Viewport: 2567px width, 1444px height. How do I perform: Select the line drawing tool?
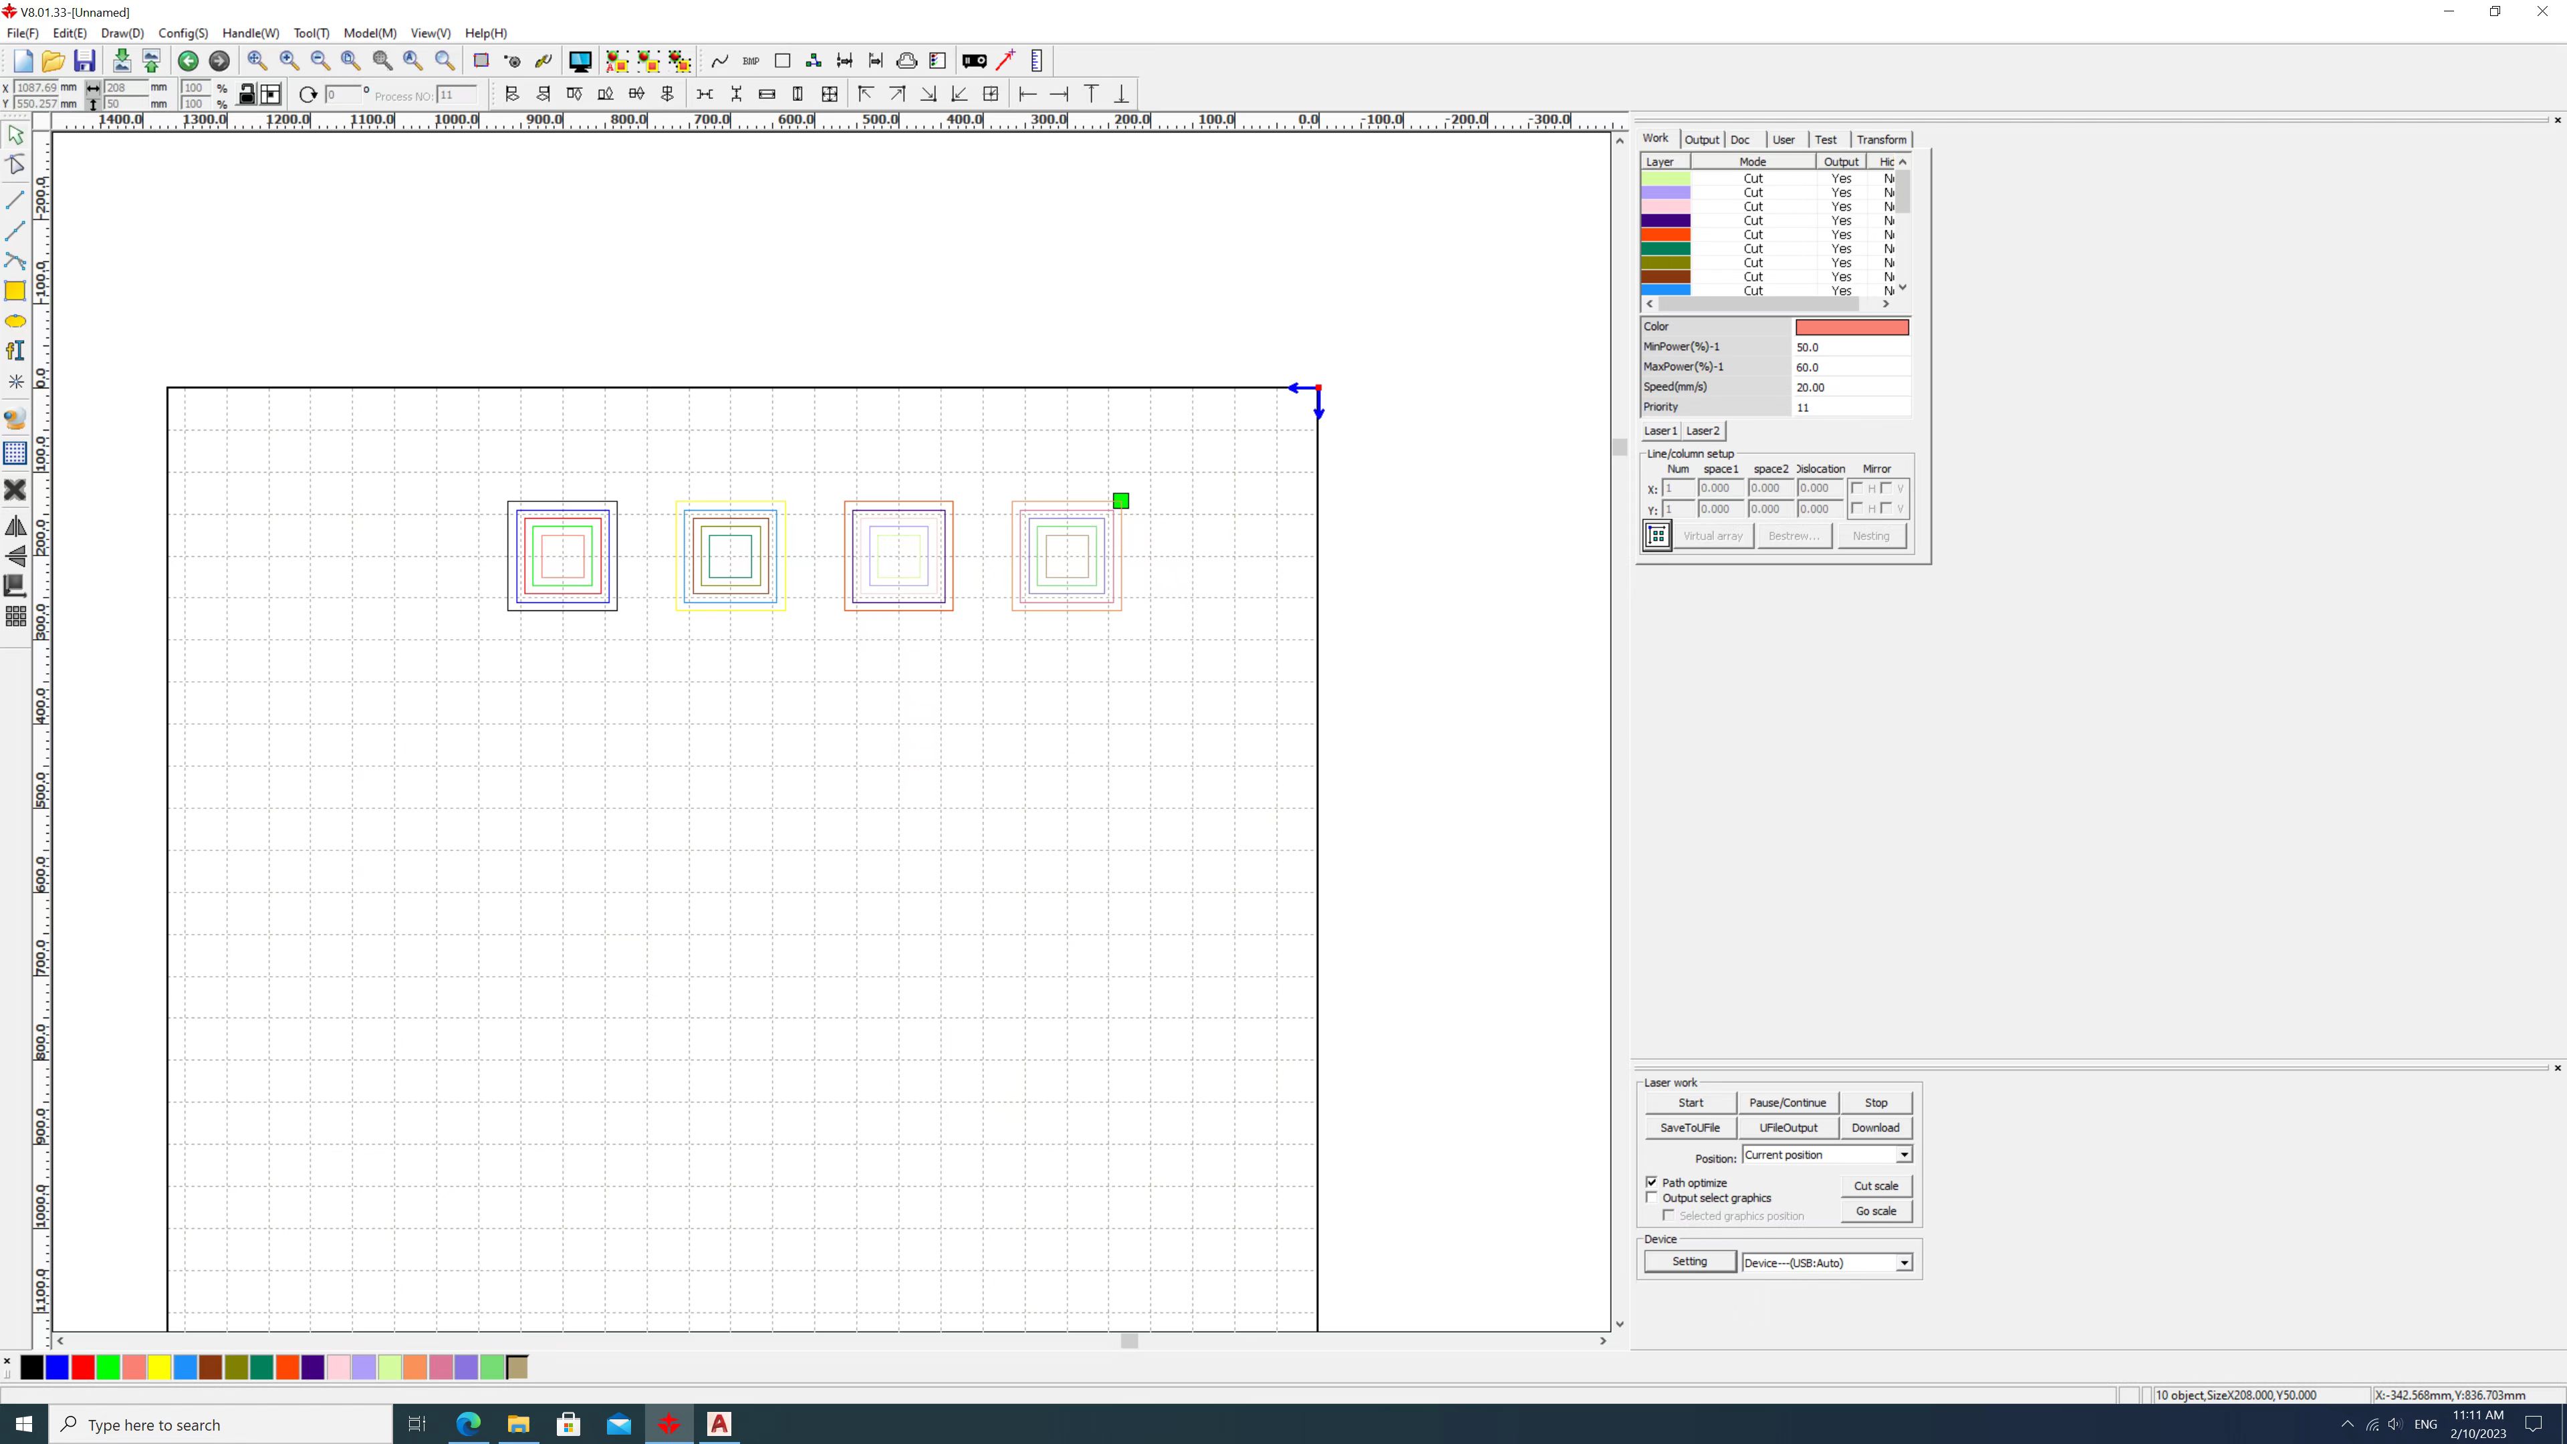pyautogui.click(x=16, y=199)
